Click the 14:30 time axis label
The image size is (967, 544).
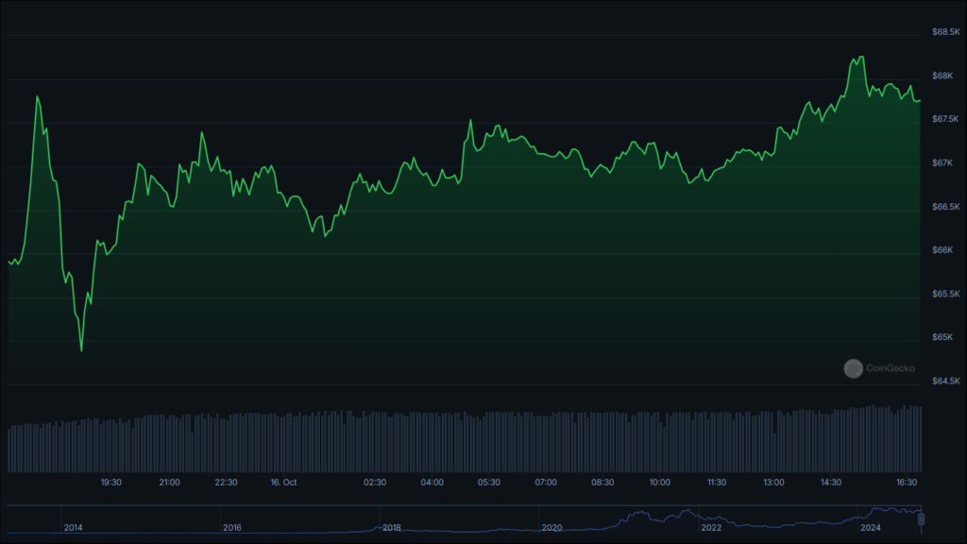tap(831, 483)
